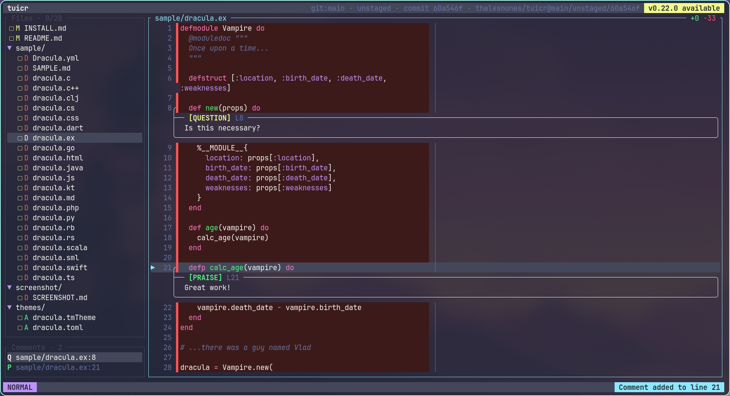The width and height of the screenshot is (730, 396).
Task: Tick the checkbox next to dracula.tmTheme
Action: (20, 318)
